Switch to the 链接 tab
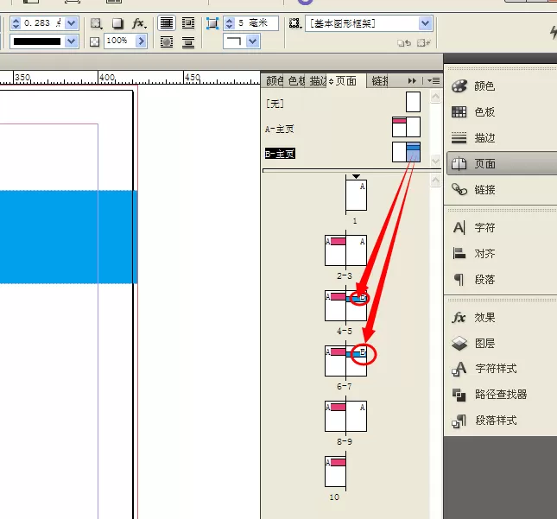557x519 pixels. click(379, 81)
